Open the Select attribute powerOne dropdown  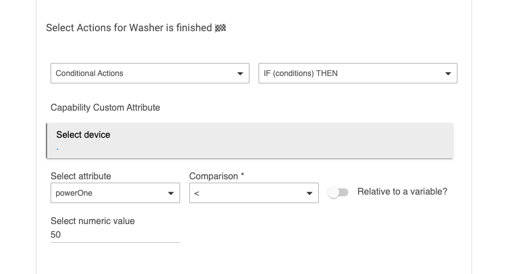click(115, 193)
